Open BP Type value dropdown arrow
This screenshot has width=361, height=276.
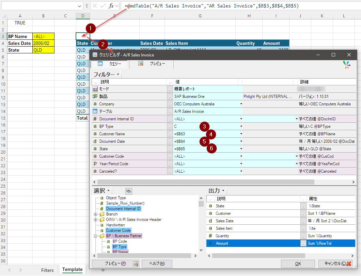(x=241, y=126)
